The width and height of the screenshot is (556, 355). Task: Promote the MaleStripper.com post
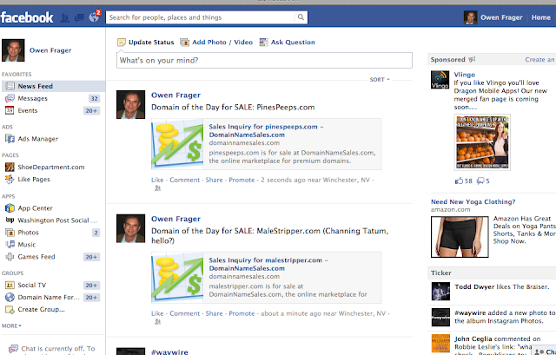242,313
